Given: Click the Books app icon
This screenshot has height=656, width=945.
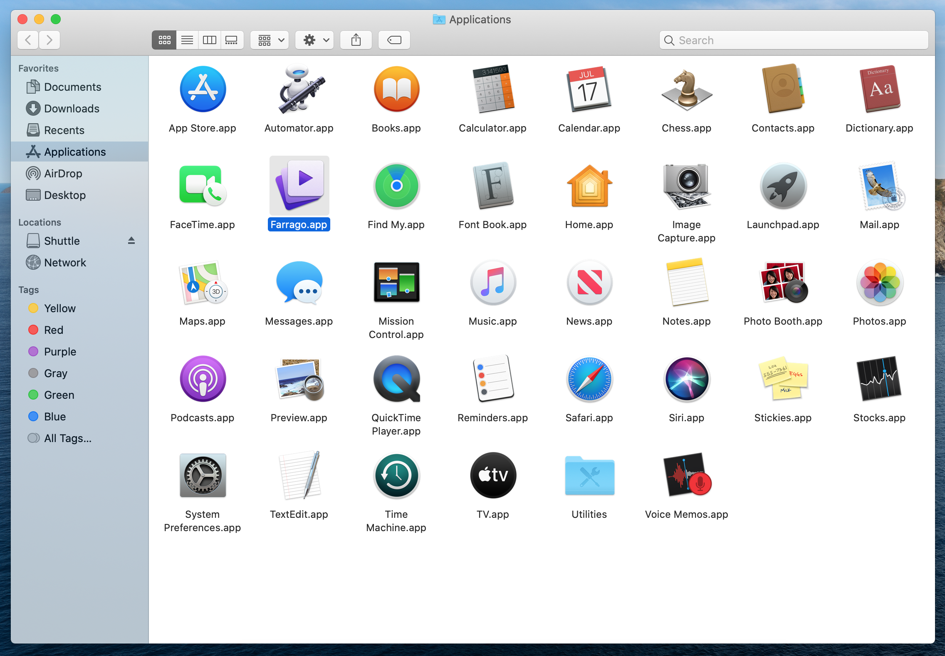Looking at the screenshot, I should (396, 89).
